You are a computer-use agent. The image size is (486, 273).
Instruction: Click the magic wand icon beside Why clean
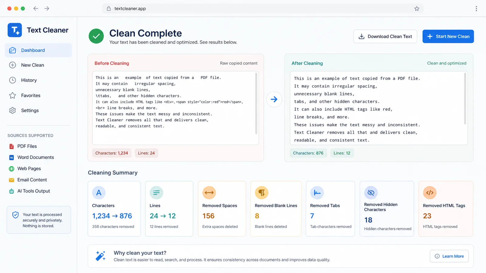coord(101,256)
